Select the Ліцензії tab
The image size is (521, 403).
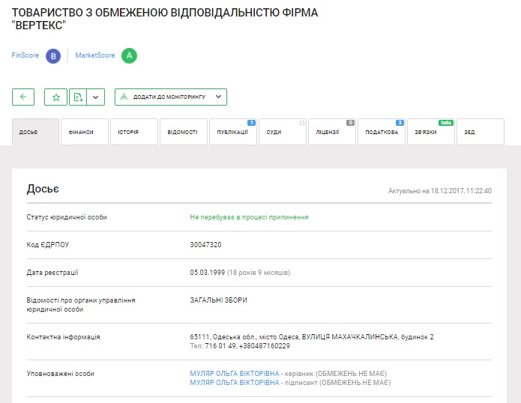[x=331, y=133]
